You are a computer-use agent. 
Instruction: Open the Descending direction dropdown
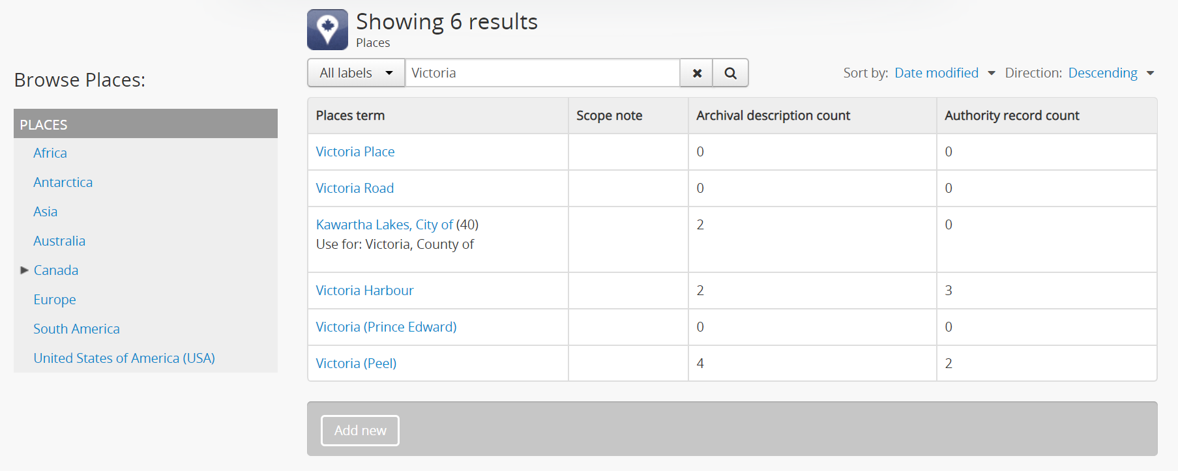pyautogui.click(x=1111, y=73)
